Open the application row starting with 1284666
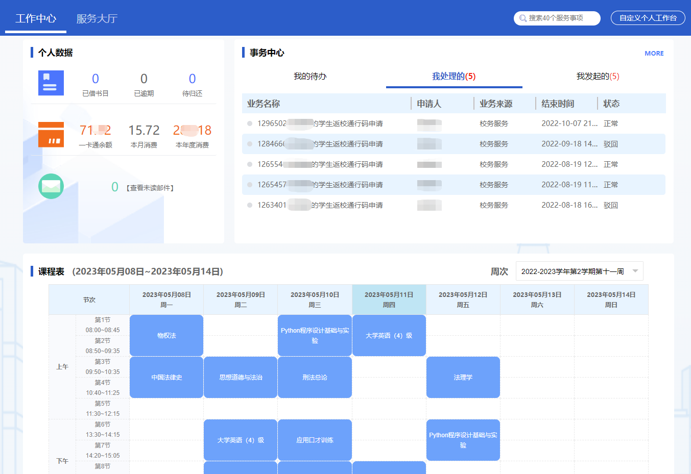The image size is (691, 474). [454, 144]
